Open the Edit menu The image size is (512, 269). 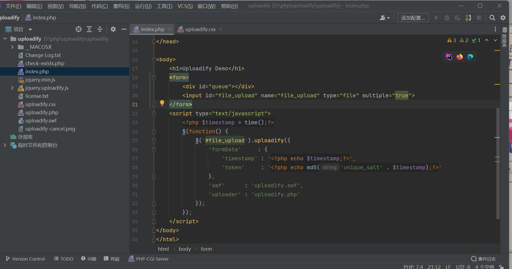click(x=34, y=6)
